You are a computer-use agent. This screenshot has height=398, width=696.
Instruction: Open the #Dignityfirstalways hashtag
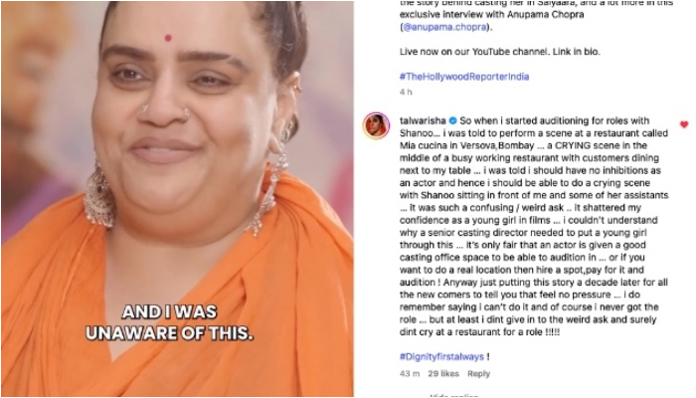441,356
